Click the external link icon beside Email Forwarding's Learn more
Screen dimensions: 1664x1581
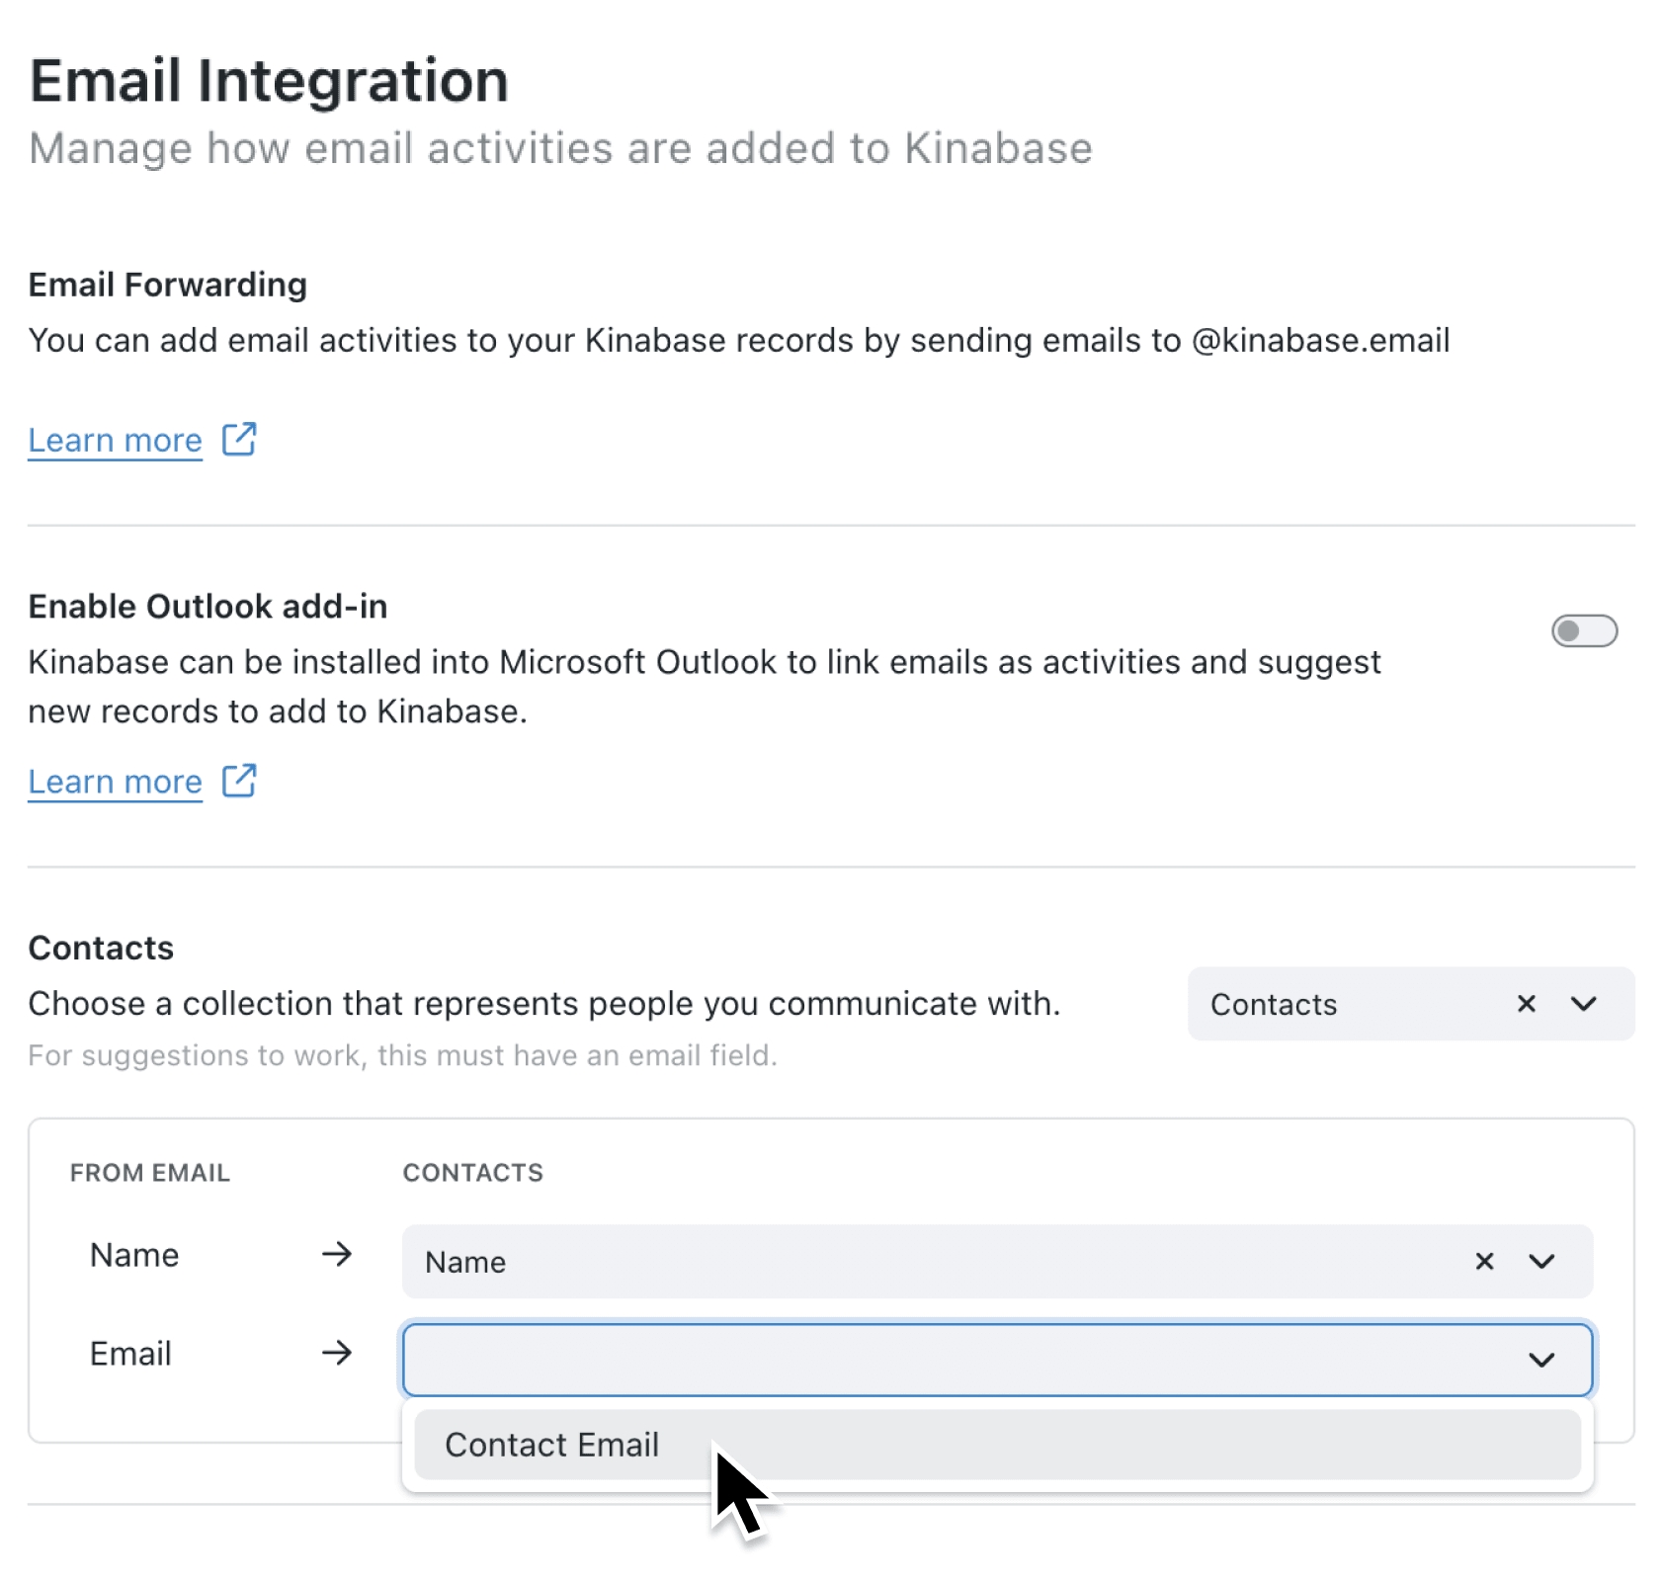(x=239, y=440)
